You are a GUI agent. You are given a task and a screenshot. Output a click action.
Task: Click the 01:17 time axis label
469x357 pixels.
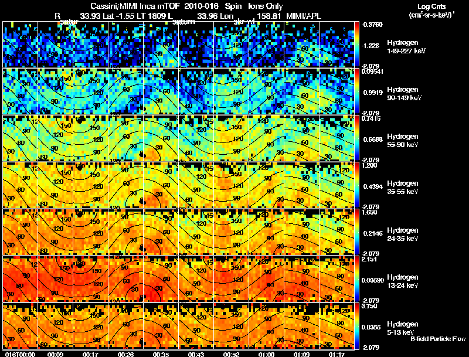(337, 354)
